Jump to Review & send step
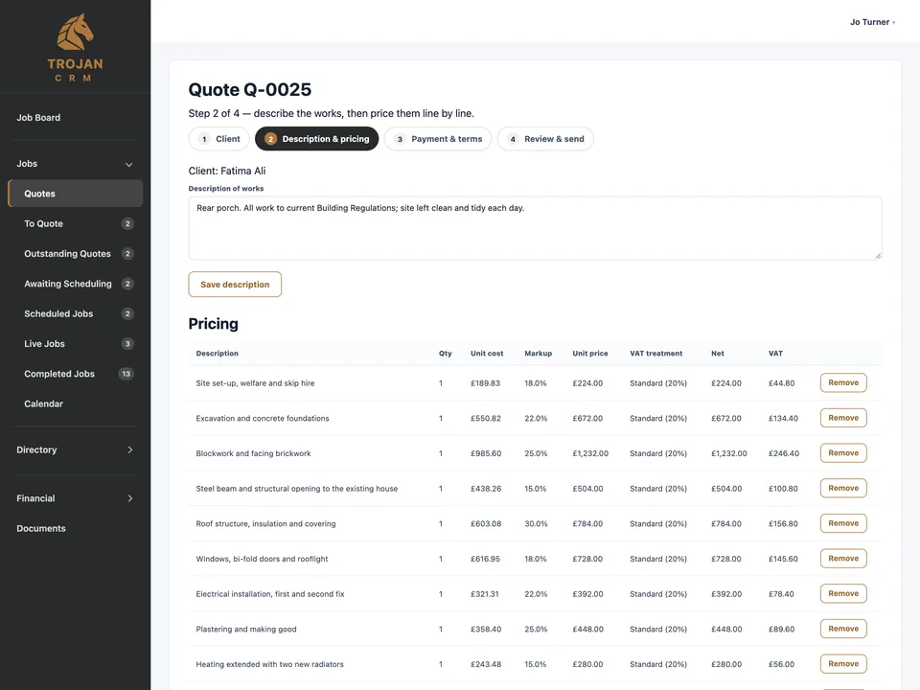The width and height of the screenshot is (920, 690). [x=545, y=139]
